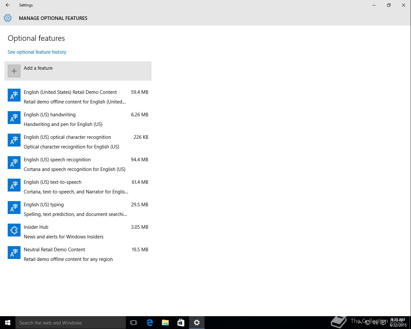Click the network tray icon
Screen dimensions: 411x329
[368, 323]
